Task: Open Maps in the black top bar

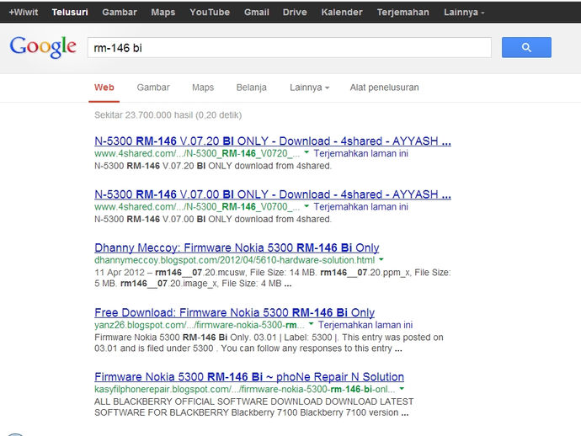Action: (163, 13)
